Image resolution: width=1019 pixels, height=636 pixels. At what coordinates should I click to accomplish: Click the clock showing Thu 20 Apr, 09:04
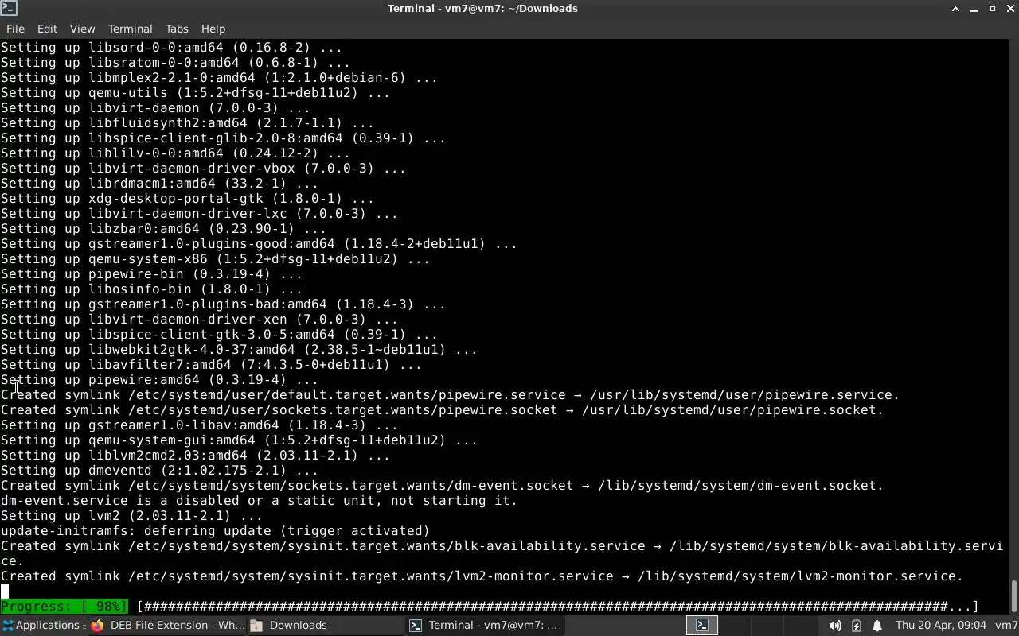pos(941,626)
